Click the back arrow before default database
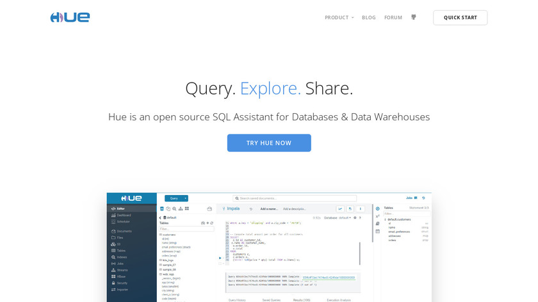Viewport: 538px width, 302px height. point(160,218)
